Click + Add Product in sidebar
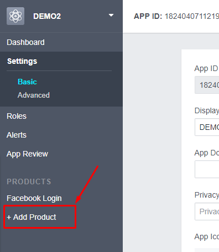The width and height of the screenshot is (219, 252). [x=32, y=217]
